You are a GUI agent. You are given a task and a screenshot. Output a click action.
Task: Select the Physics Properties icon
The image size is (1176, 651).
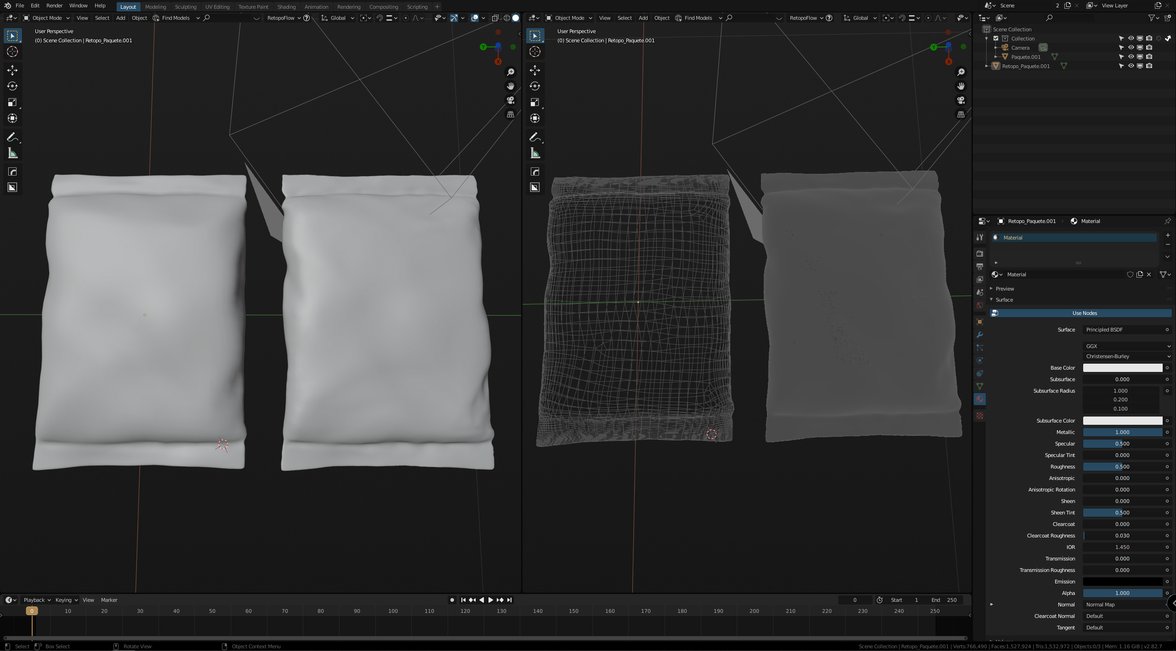coord(979,360)
